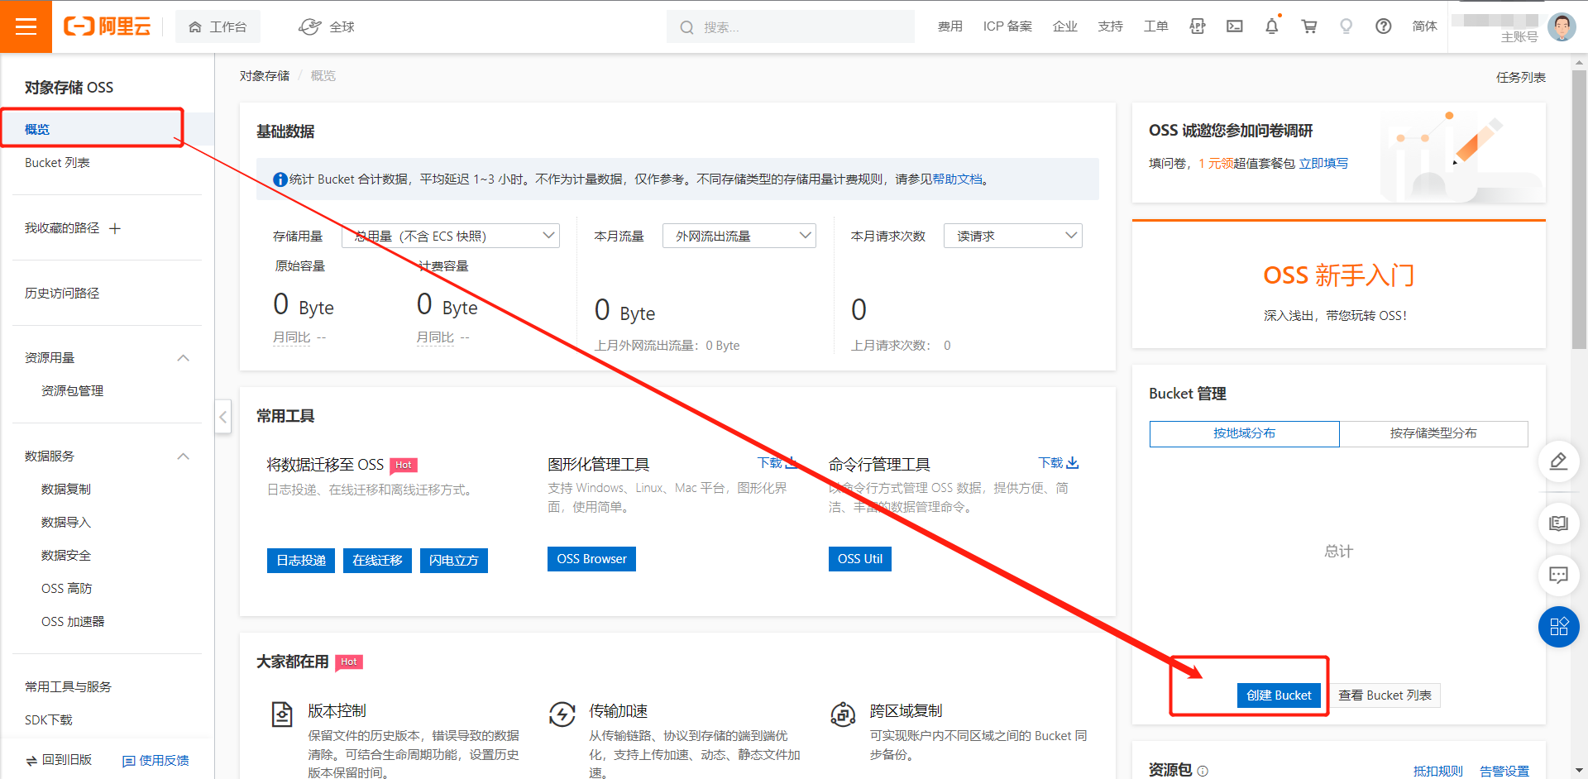Open 历史访问路径
The image size is (1588, 779).
(62, 294)
